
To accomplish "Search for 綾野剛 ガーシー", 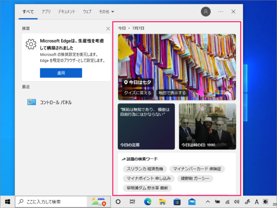I will coord(195,178).
